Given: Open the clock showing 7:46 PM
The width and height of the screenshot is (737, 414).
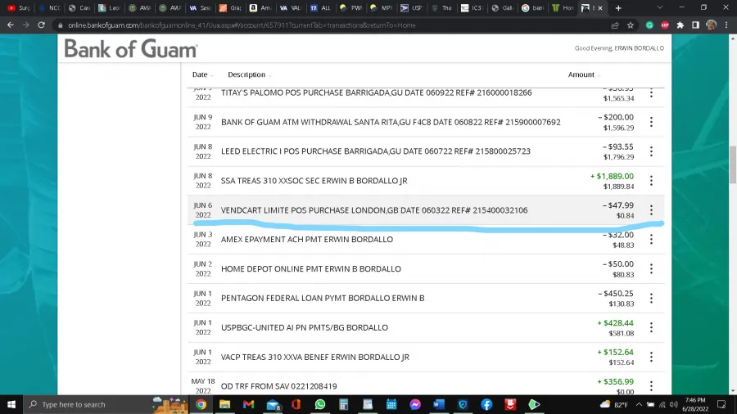Looking at the screenshot, I should click(x=695, y=404).
